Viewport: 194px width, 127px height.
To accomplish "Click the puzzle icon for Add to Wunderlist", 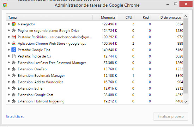I will pos(14,82).
